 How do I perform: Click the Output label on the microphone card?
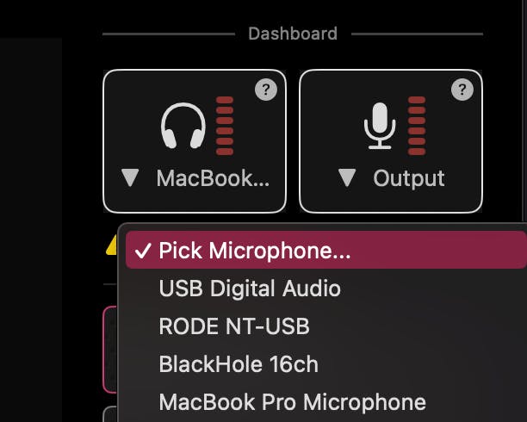409,179
